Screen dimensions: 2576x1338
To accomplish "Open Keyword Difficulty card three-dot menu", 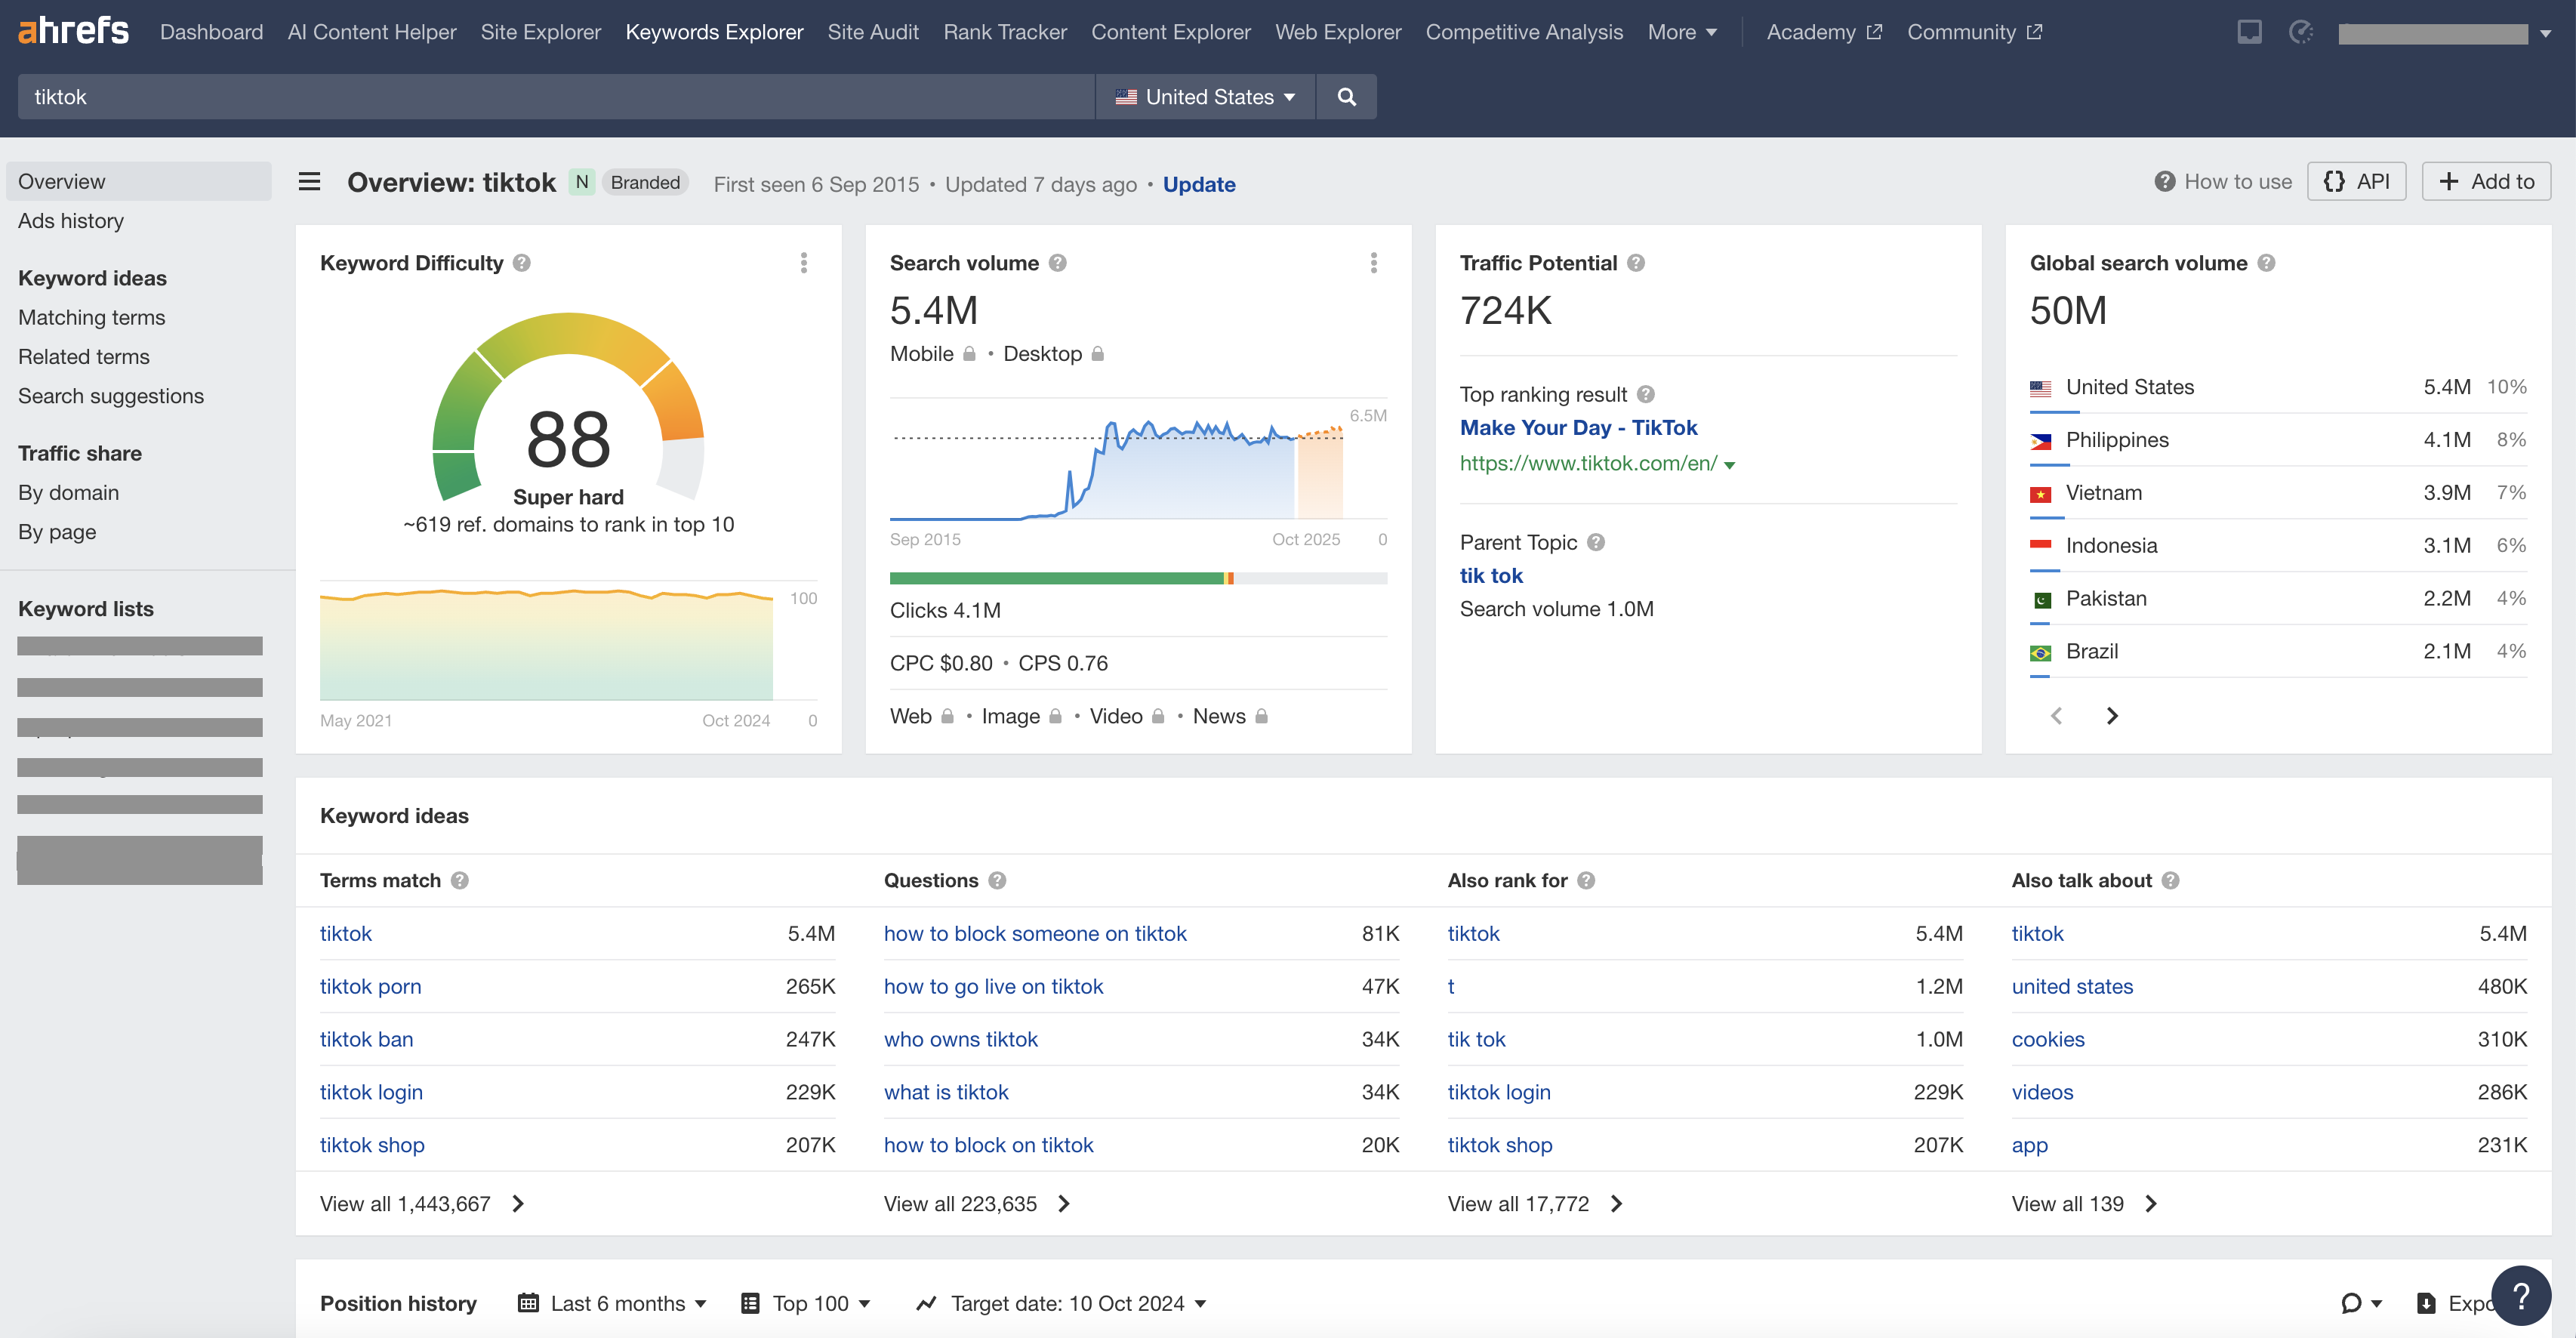I will (x=804, y=263).
